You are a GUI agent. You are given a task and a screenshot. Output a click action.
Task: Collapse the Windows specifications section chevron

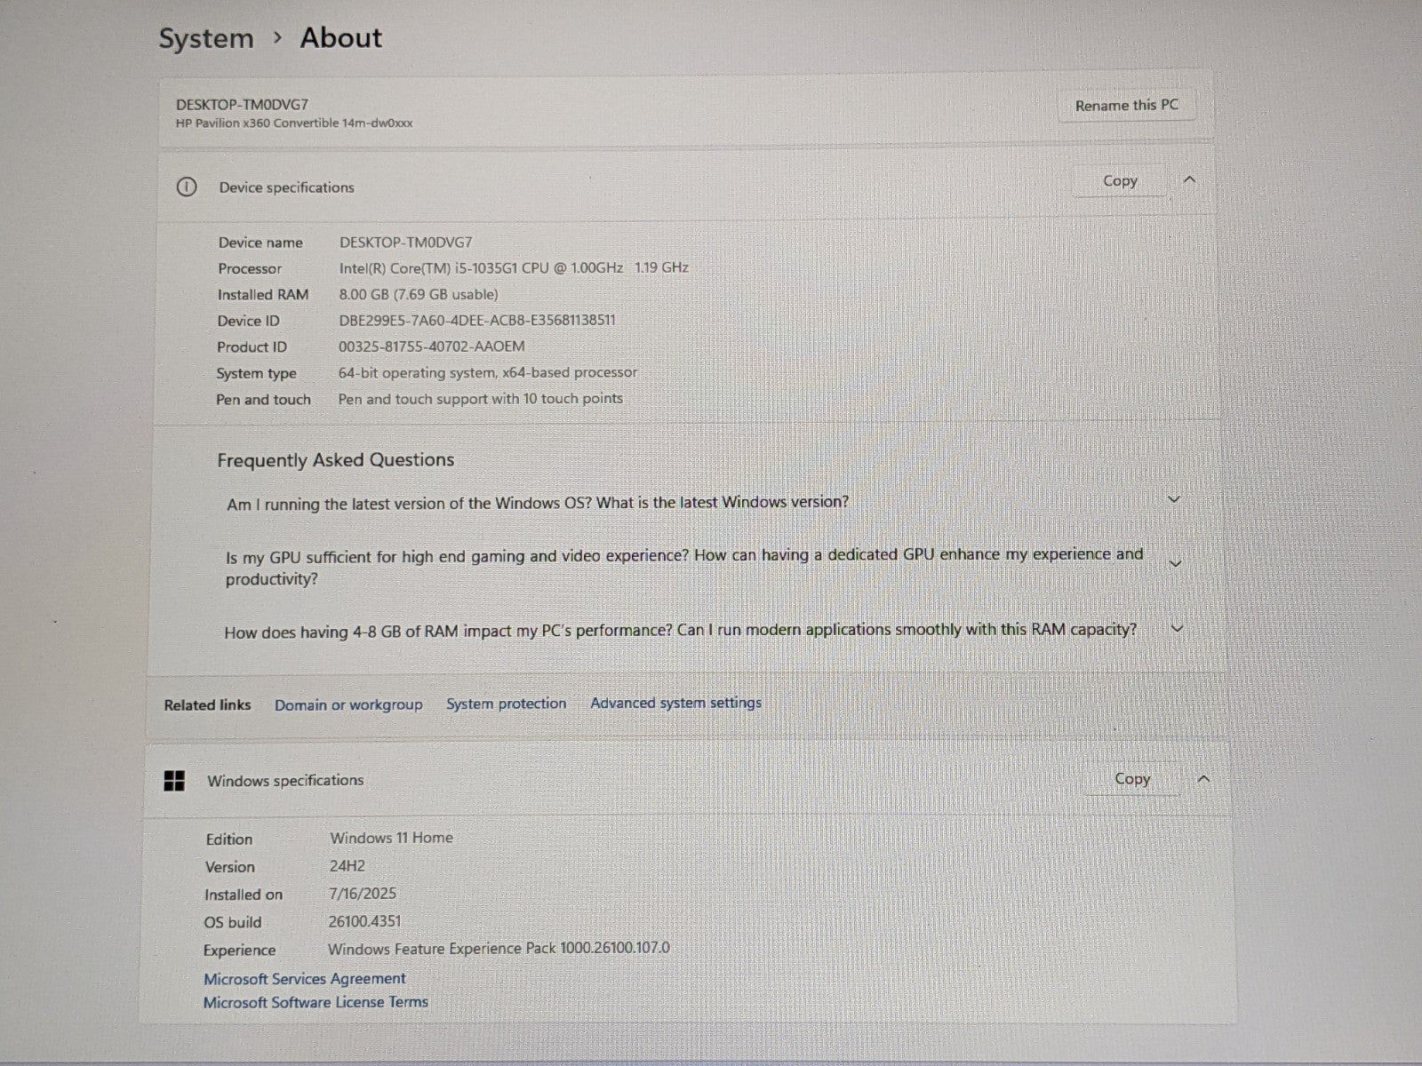[x=1203, y=779]
